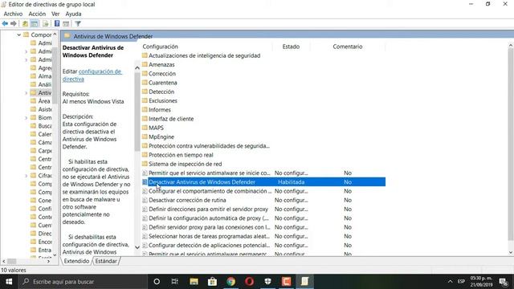Select the MpEngine folder
The width and height of the screenshot is (514, 289).
pyautogui.click(x=158, y=136)
